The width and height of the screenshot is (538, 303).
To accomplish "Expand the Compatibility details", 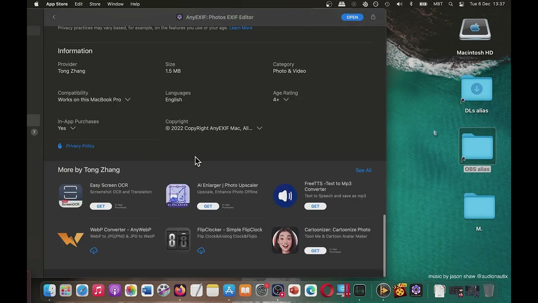I will tap(127, 100).
